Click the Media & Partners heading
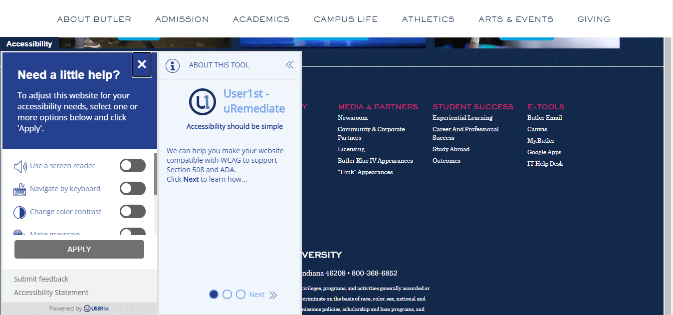 pos(378,107)
